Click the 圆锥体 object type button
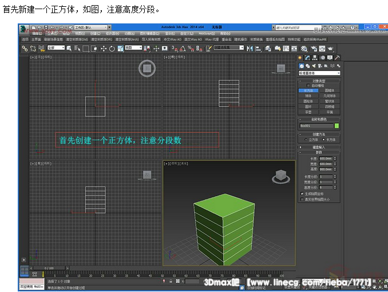Screen dimensions: 388x292 click(330, 90)
